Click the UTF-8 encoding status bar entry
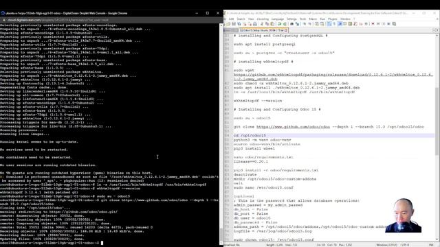This screenshot has width=440, height=247. [x=405, y=245]
